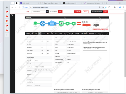Viewport: 126px width, 94px height.
Task: Open the site information icon beside URL
Action: coord(31,7)
